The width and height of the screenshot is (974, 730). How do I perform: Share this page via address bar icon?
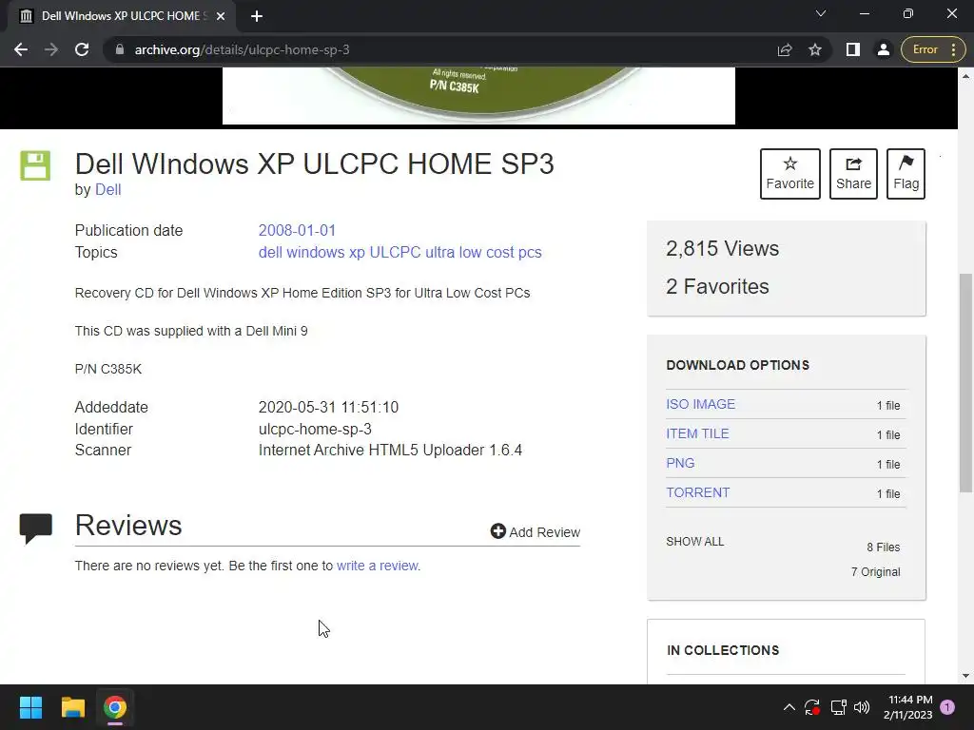785,49
